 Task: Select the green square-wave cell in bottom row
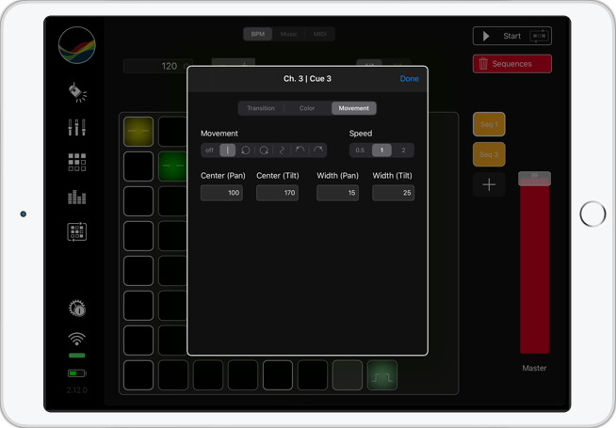pos(381,375)
